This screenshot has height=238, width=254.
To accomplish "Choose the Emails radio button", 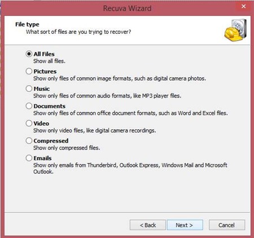I will [29, 158].
